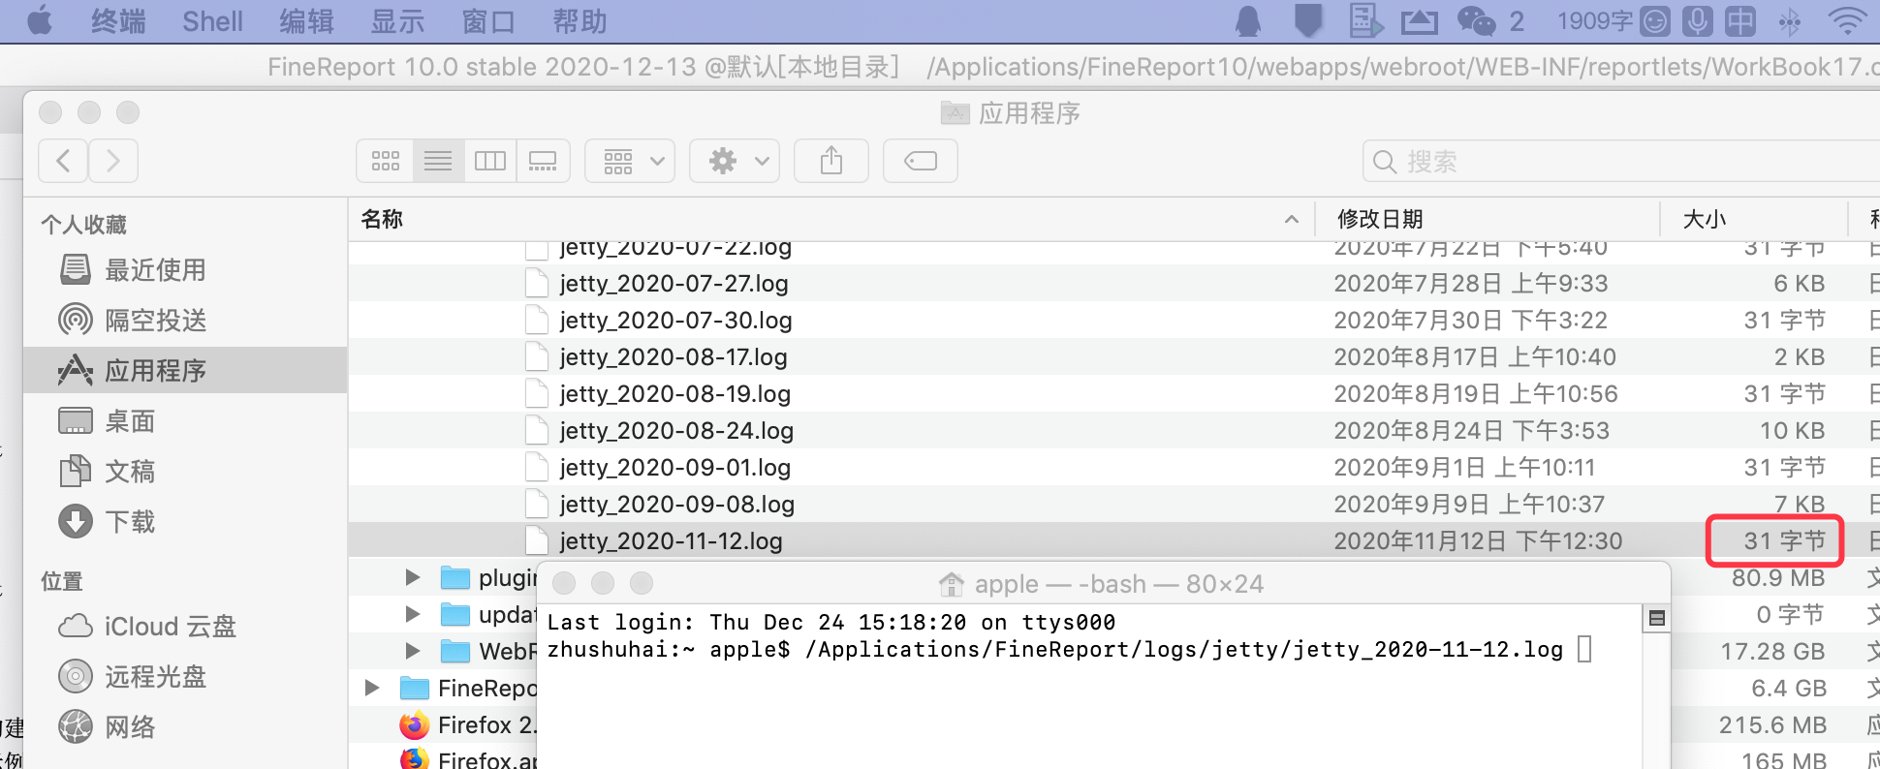Click the Chinese input method 中 icon

1739,20
